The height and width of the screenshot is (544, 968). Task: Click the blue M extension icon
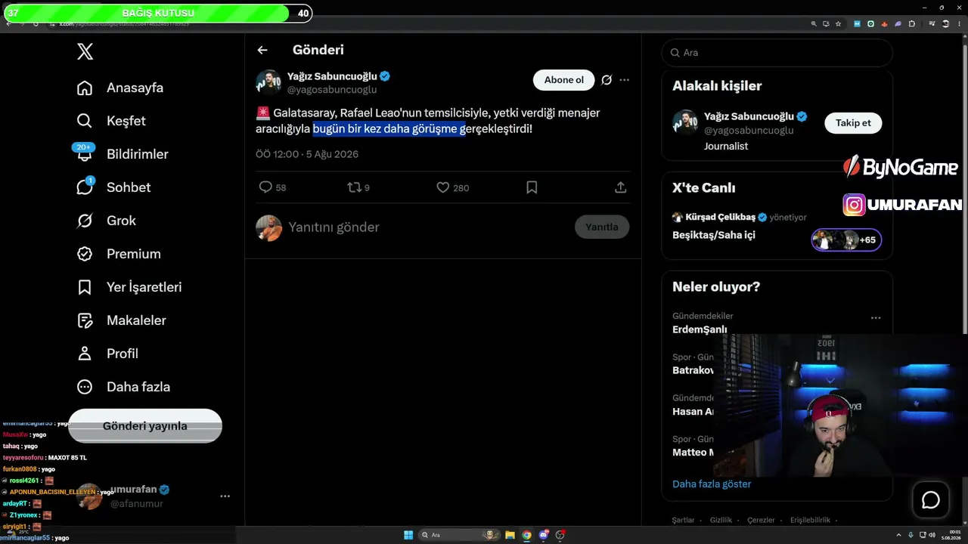[857, 23]
